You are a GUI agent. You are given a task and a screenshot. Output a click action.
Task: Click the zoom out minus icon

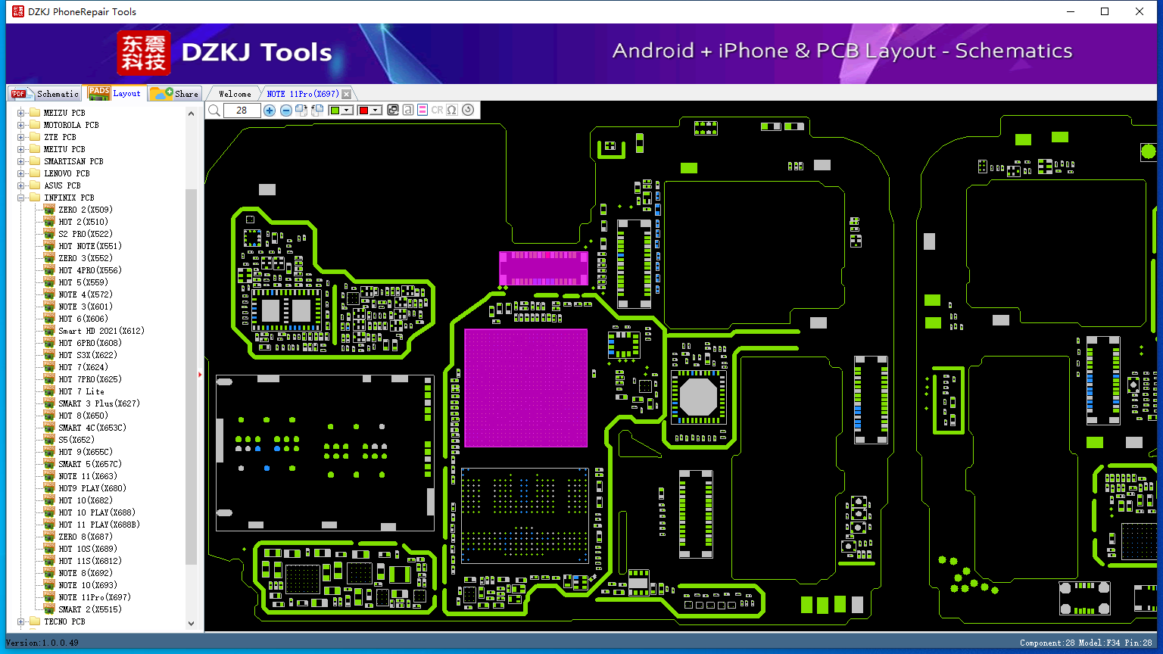[285, 110]
